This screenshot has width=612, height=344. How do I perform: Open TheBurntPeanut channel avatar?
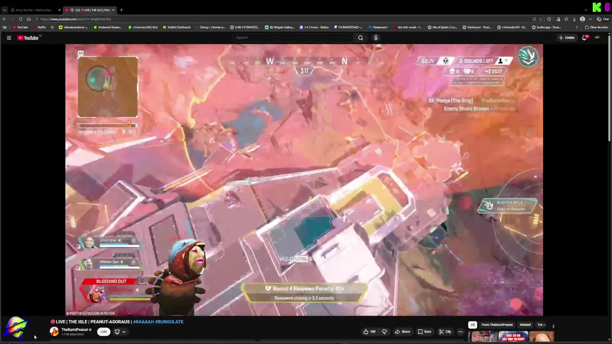[x=55, y=332]
